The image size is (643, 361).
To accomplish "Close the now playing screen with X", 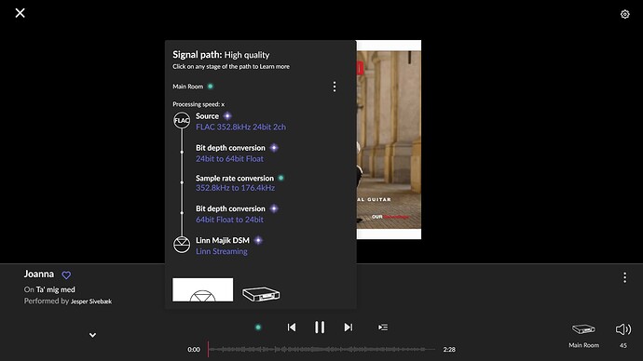I will (21, 13).
